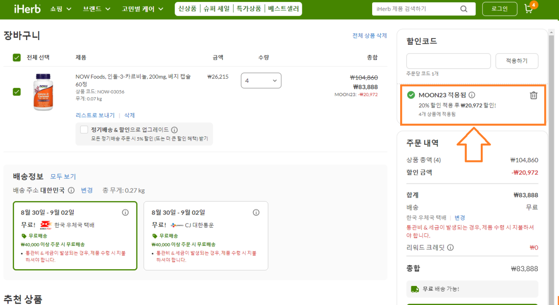This screenshot has height=305, width=559.
Task: Click info icon beside 리워드 크레딧
Action: (450, 247)
